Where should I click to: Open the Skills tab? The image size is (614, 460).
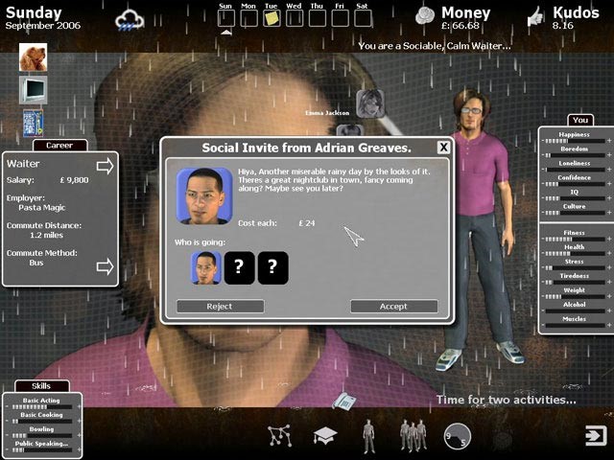click(42, 386)
